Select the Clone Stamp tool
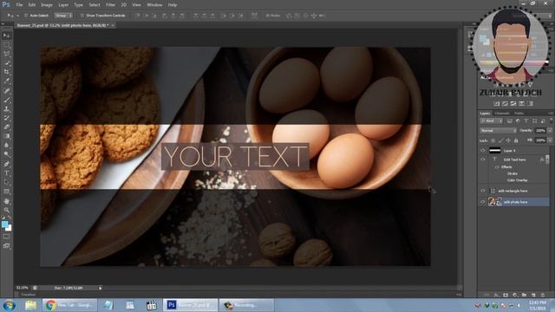The image size is (555, 312). [6, 109]
